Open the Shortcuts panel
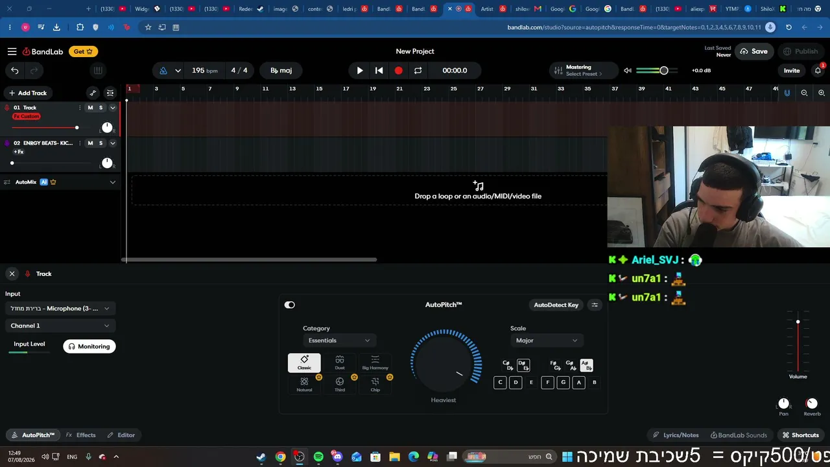830x467 pixels. [x=800, y=435]
